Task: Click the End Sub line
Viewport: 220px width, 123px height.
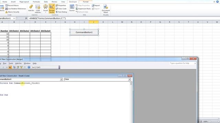Action: [x=4, y=95]
